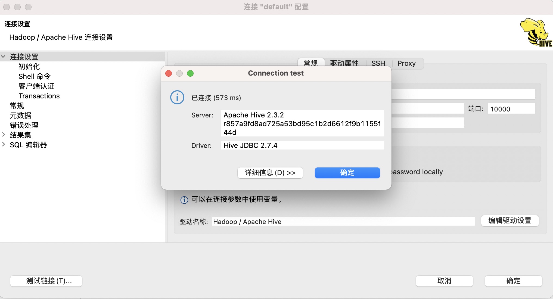Select 错误处理 in the left tree
Viewport: 553px width, 299px height.
click(x=24, y=125)
